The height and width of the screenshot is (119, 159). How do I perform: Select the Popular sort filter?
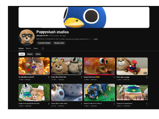(30, 54)
